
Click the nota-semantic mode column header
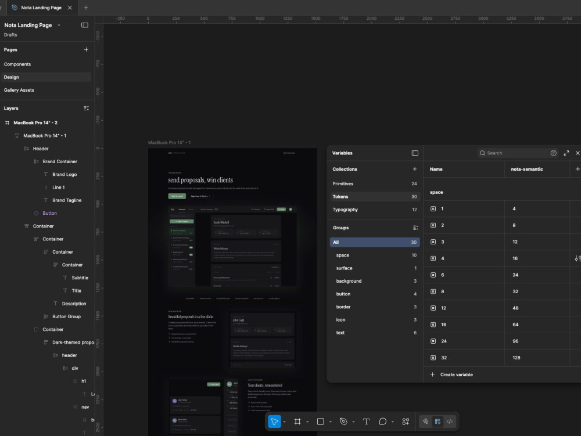[x=537, y=169]
